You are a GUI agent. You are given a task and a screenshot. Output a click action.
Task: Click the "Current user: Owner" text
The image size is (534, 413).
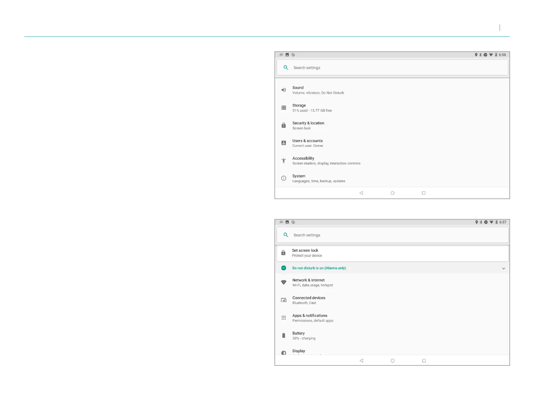coord(308,146)
